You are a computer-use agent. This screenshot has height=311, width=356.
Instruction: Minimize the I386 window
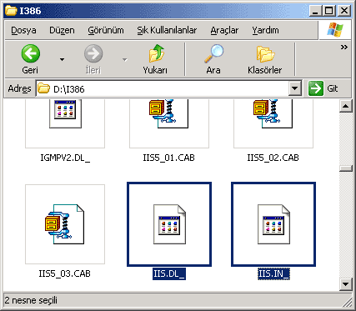click(315, 11)
